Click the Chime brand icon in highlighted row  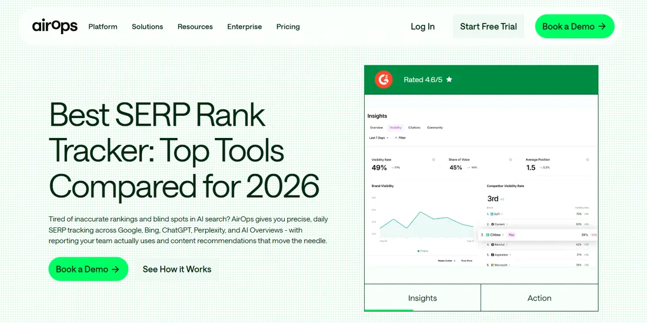coord(488,235)
